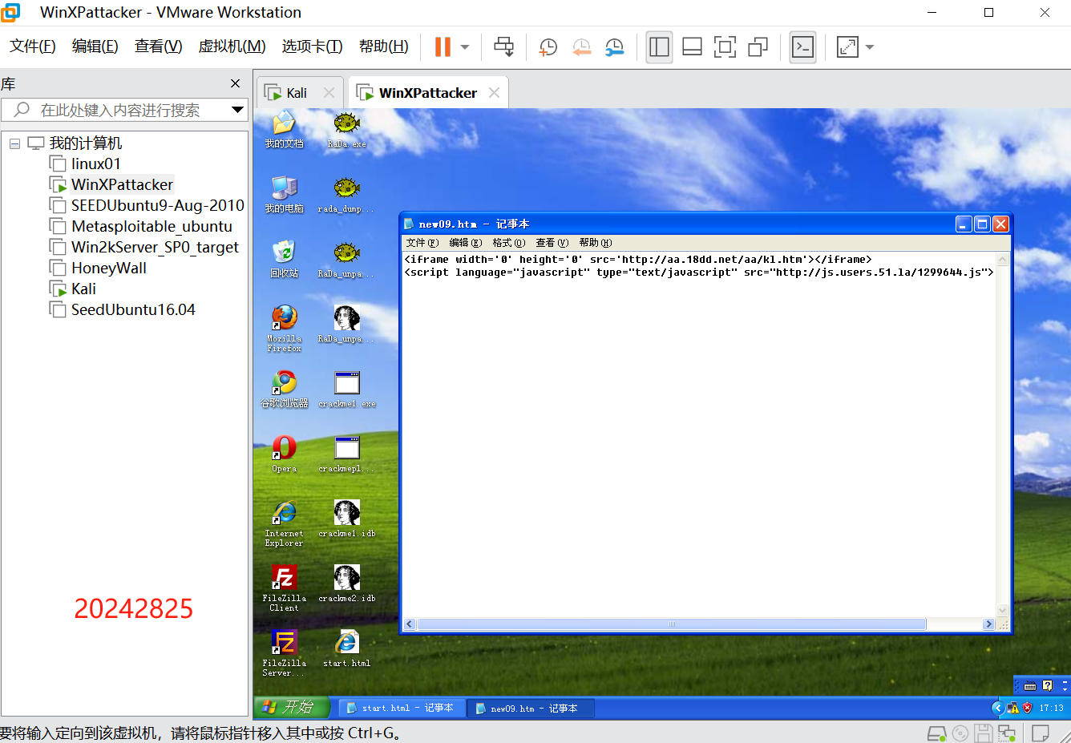The width and height of the screenshot is (1071, 743).
Task: Select the Opera desktop shortcut
Action: pyautogui.click(x=285, y=454)
